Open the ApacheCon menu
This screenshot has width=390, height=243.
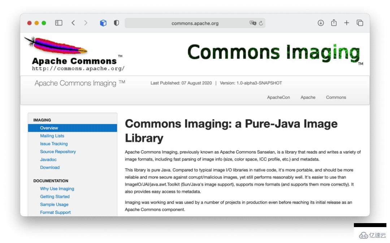point(278,97)
